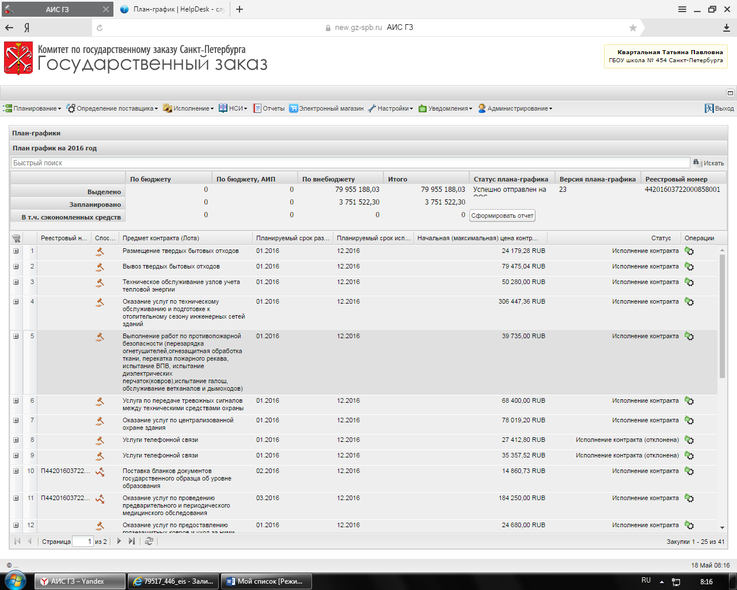Viewport: 737px width, 590px height.
Task: Open the Windows Start menu
Action: pos(15,581)
